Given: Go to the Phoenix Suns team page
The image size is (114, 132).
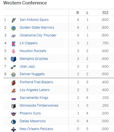Looking at the screenshot, I should [30, 113].
